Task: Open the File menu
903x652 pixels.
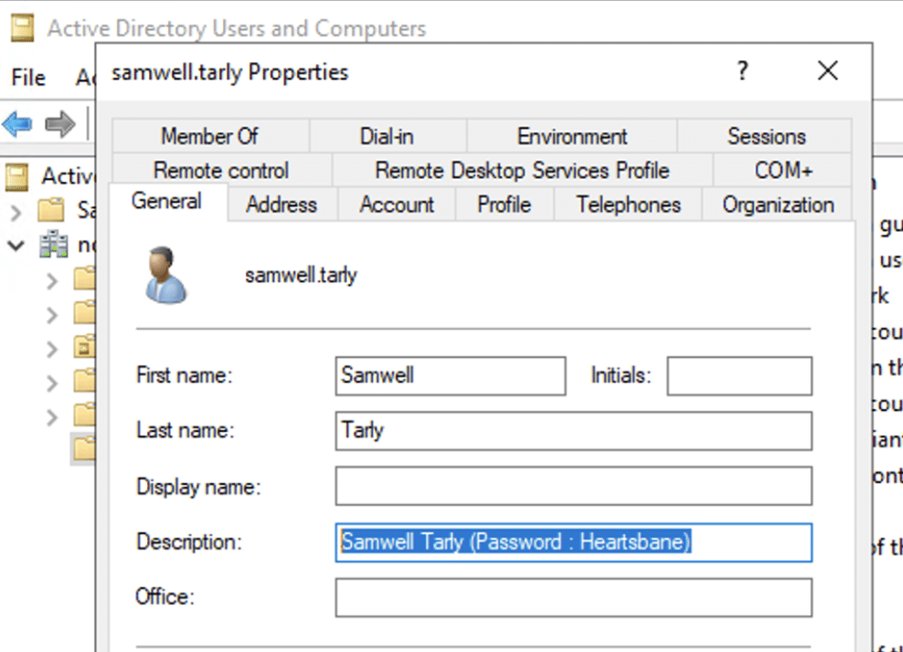Action: 28,78
